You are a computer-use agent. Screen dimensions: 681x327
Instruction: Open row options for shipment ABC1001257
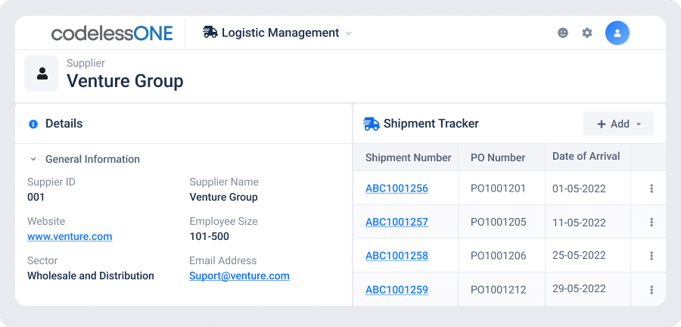tap(651, 223)
